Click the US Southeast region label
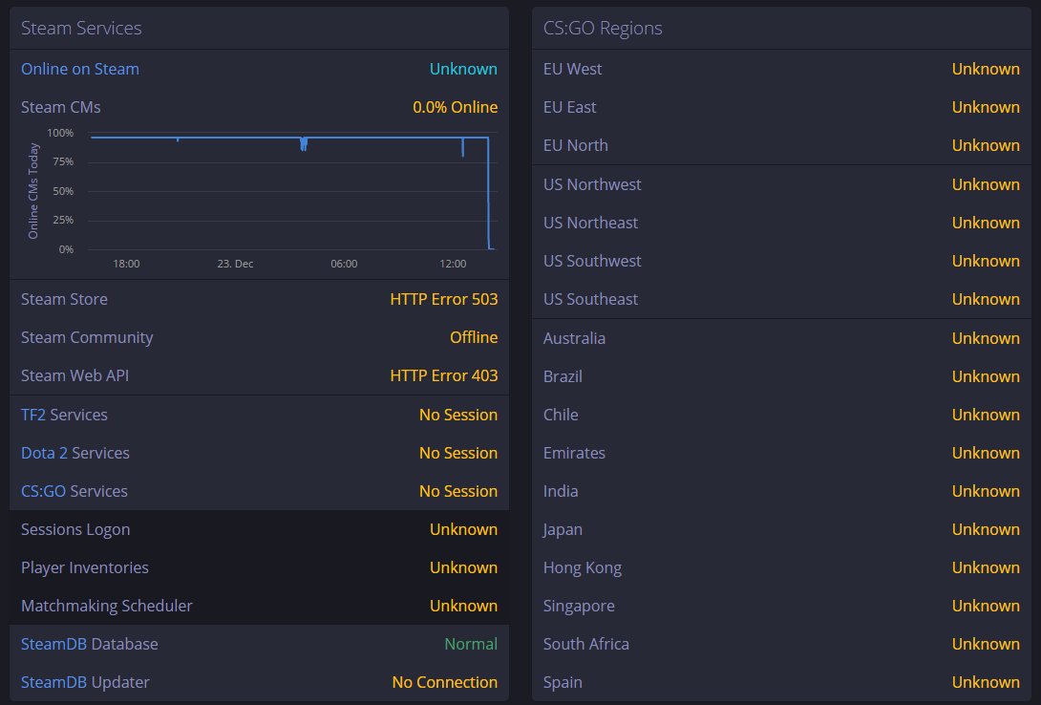The width and height of the screenshot is (1041, 705). 590,299
